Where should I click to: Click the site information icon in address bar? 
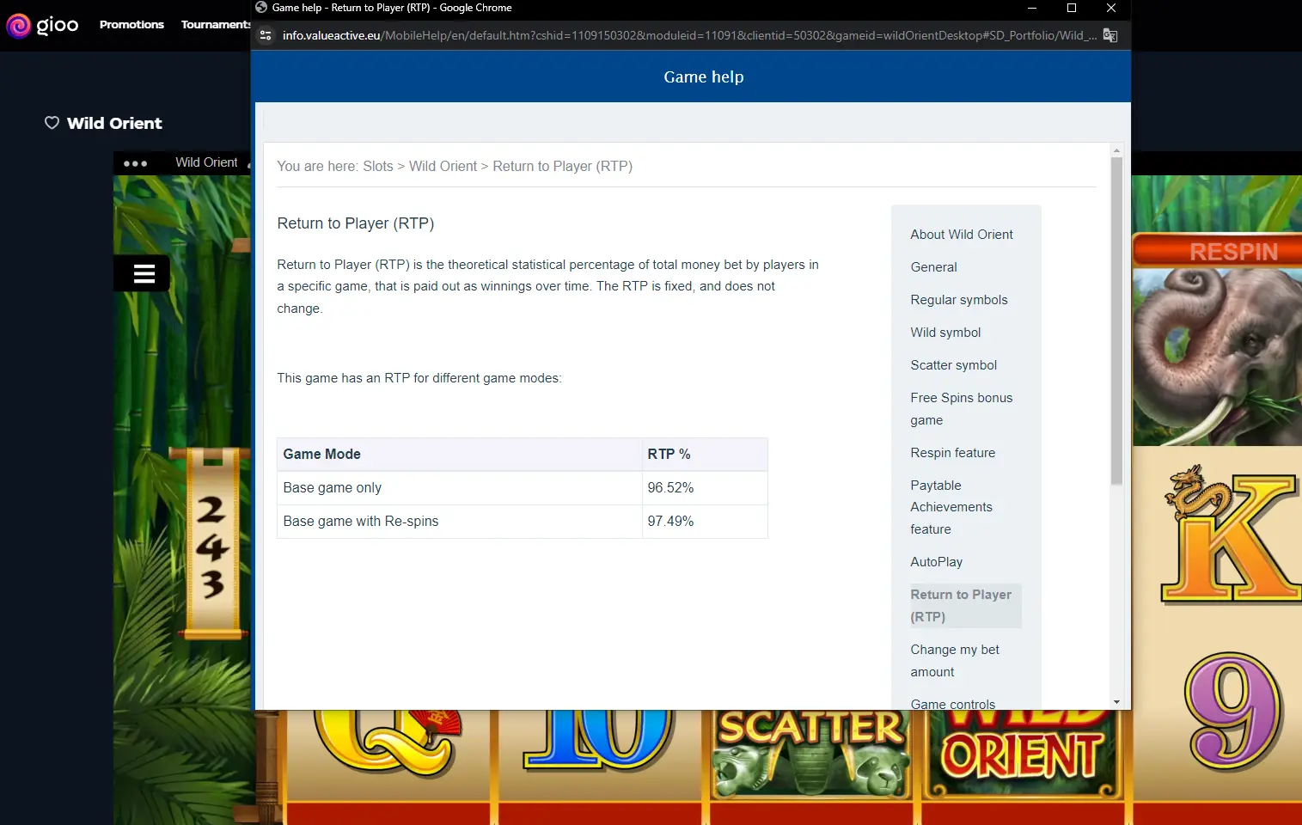pyautogui.click(x=266, y=35)
